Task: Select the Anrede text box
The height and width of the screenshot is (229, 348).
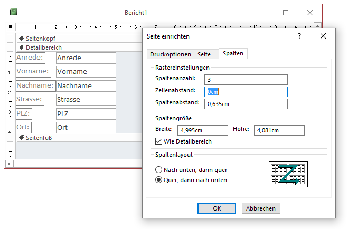Action: [86, 58]
